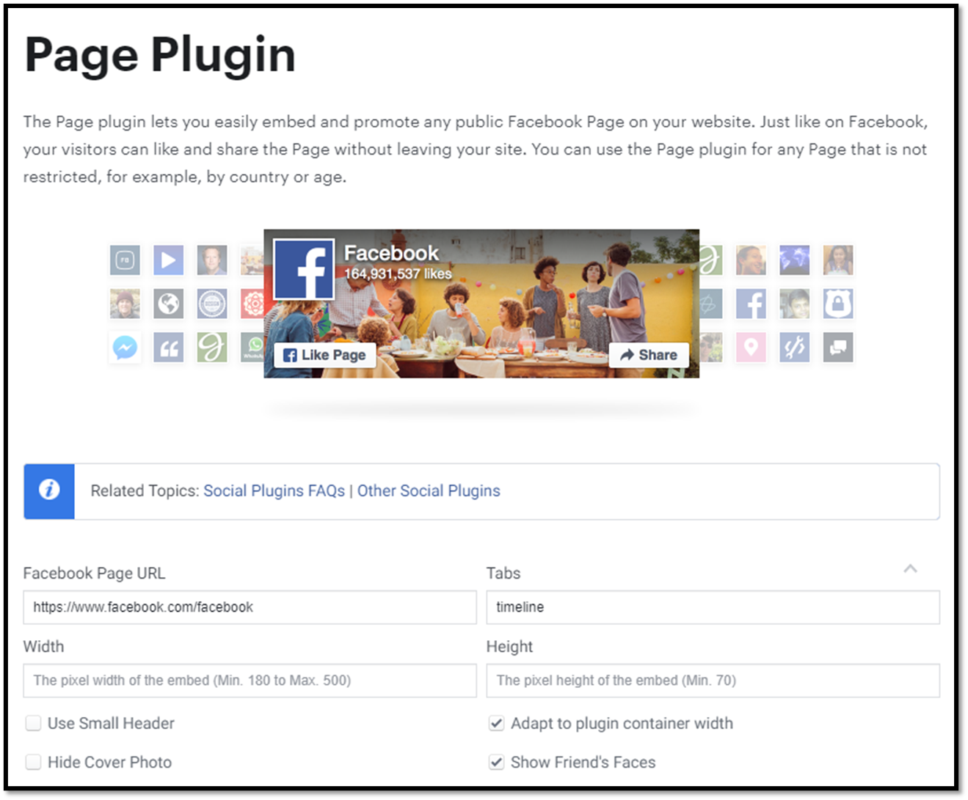Click the Tabs input field containing timeline
968x800 pixels.
pyautogui.click(x=713, y=607)
